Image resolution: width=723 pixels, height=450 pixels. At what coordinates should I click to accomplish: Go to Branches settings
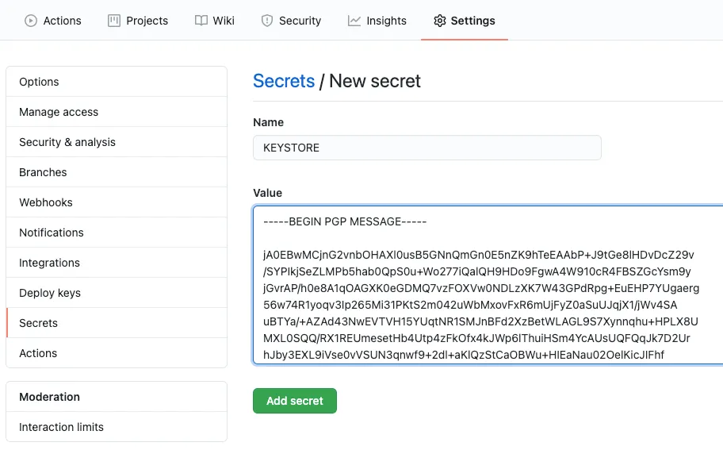(x=117, y=172)
